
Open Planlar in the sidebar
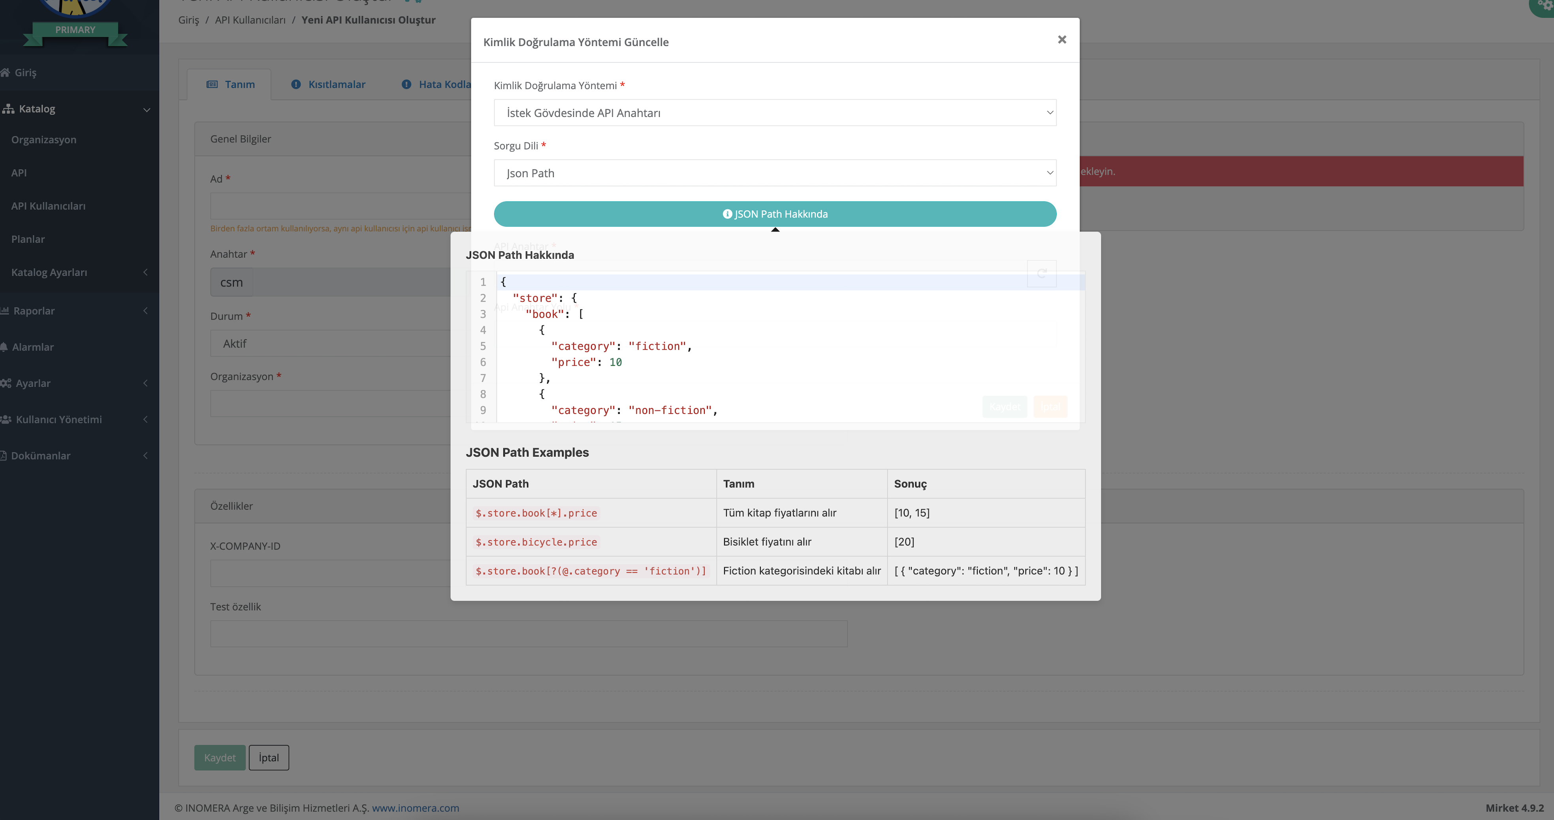pos(28,239)
